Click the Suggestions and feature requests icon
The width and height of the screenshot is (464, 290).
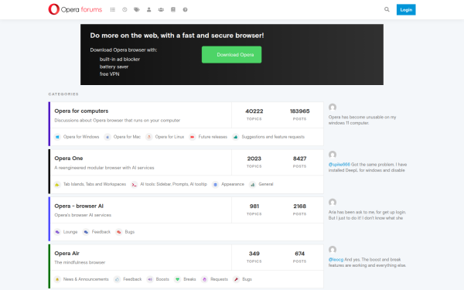pos(236,137)
